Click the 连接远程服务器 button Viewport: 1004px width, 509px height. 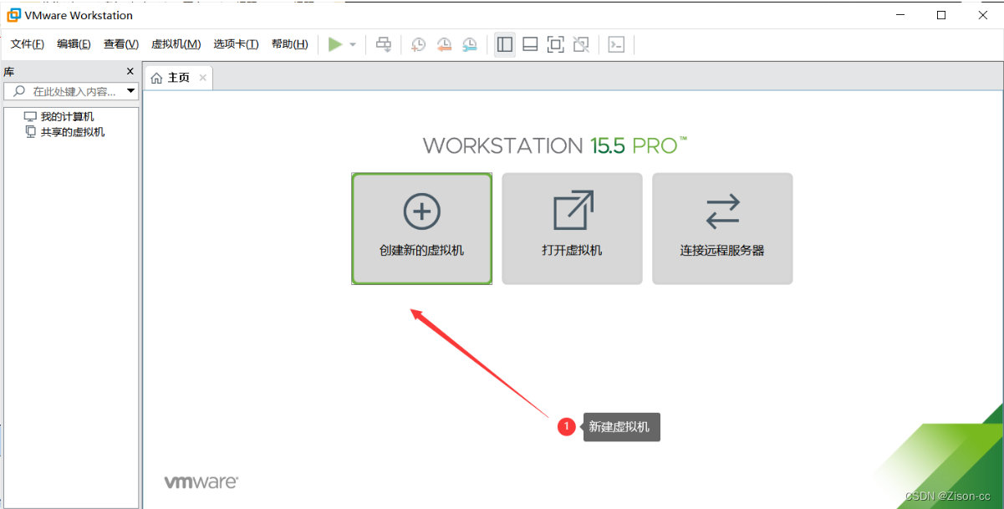click(722, 229)
